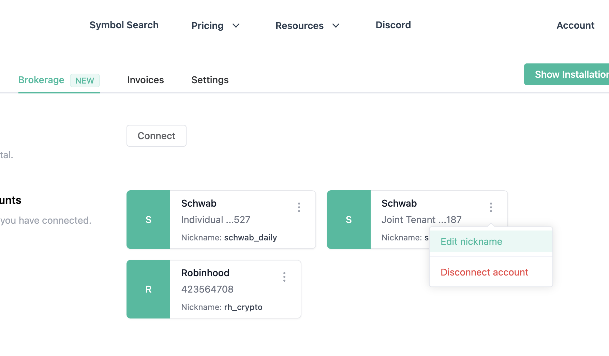This screenshot has width=609, height=356.
Task: Expand the Resources dropdown menu
Action: pos(308,26)
